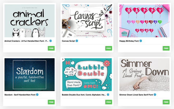Screen dimensions: 174x109
Task: Open the Stardom starry night thumbnail
Action: [30, 74]
